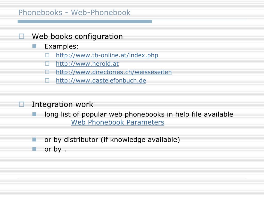The image size is (264, 198).
Task: Click the small bullet before directories.ch link
Action: click(x=47, y=72)
